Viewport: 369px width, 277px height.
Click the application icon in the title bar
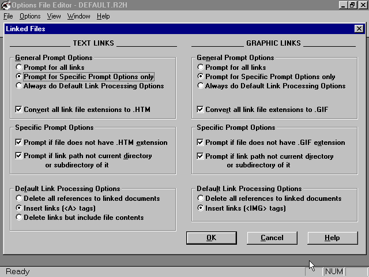[5, 5]
